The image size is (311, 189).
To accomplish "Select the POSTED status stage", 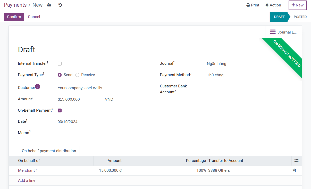I will [x=300, y=17].
